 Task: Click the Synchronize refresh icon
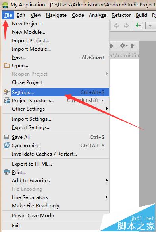click(7, 145)
